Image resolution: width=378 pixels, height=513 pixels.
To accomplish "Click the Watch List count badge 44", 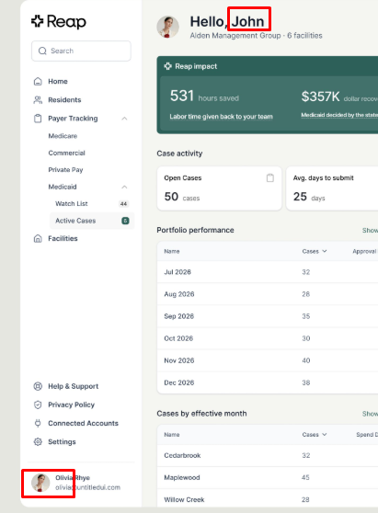I will click(123, 204).
